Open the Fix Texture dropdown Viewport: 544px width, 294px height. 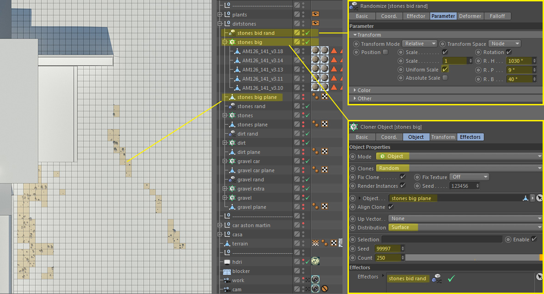coord(470,177)
